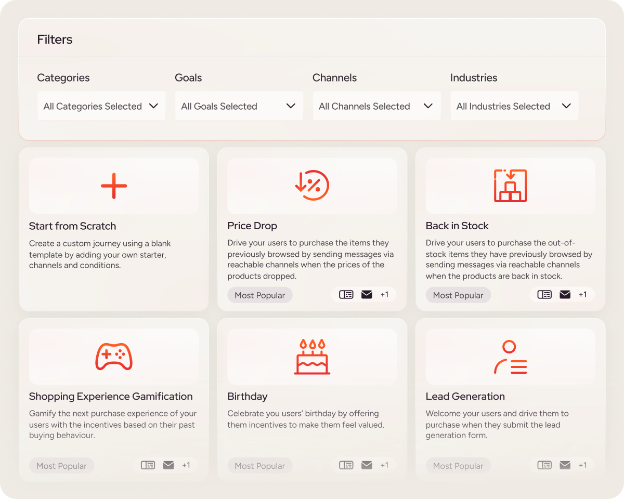Click the Birthday cake icon

click(312, 357)
